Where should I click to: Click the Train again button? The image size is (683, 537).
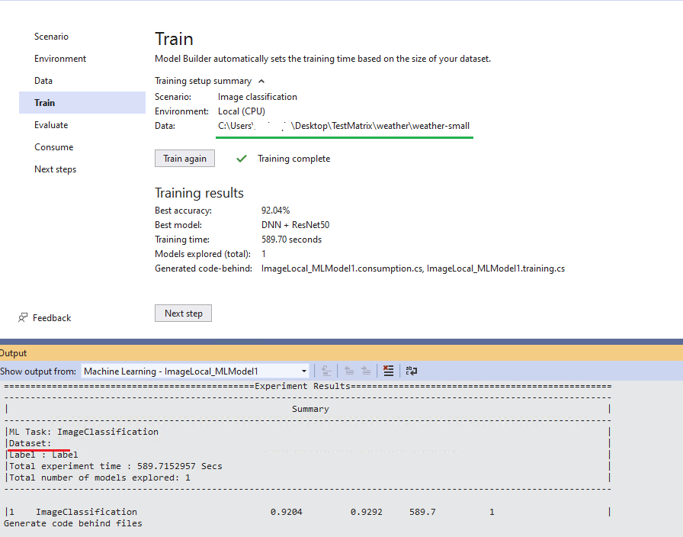tap(184, 158)
